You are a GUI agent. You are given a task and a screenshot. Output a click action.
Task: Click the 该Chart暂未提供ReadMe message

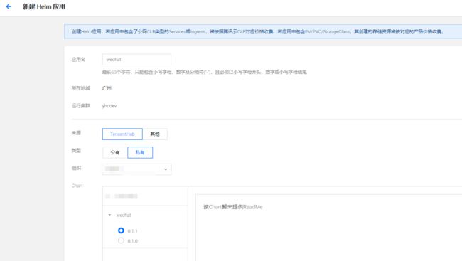tap(232, 207)
